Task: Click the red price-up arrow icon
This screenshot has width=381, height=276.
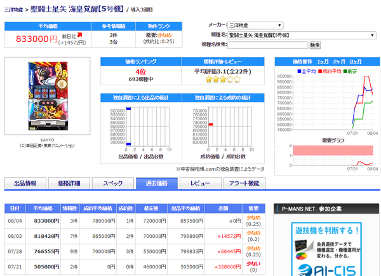Action: click(79, 35)
